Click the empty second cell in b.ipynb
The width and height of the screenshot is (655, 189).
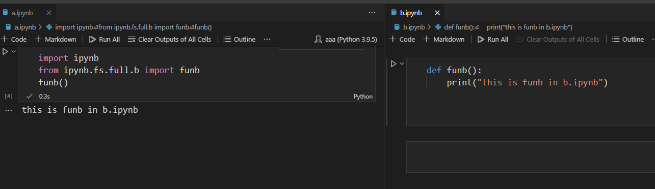click(531, 157)
